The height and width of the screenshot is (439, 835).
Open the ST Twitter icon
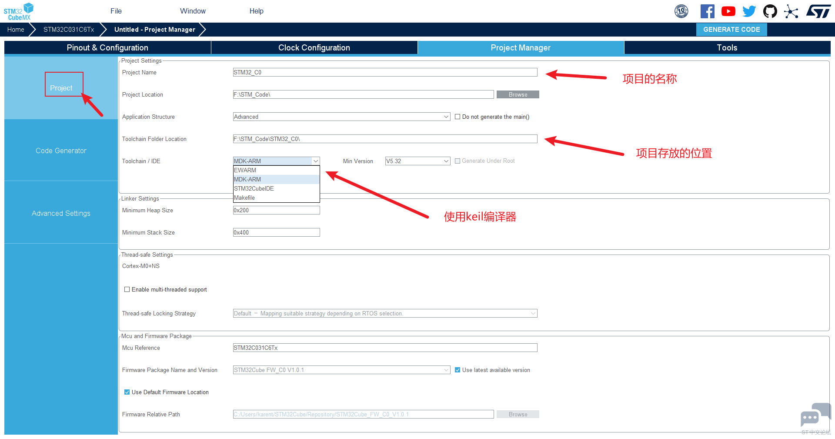[749, 11]
